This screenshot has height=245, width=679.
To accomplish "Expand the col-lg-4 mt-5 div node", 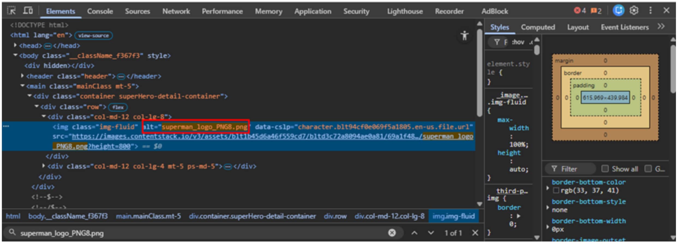I will [x=44, y=166].
